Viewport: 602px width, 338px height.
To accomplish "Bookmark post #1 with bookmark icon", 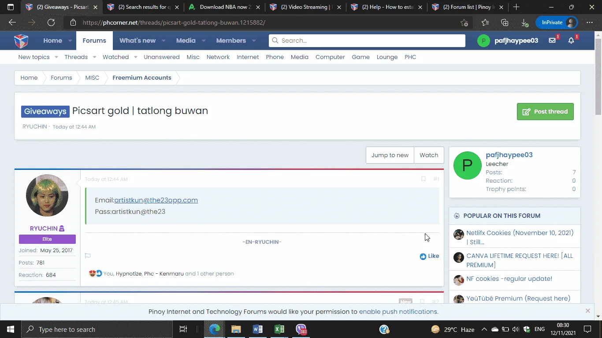I will (423, 179).
